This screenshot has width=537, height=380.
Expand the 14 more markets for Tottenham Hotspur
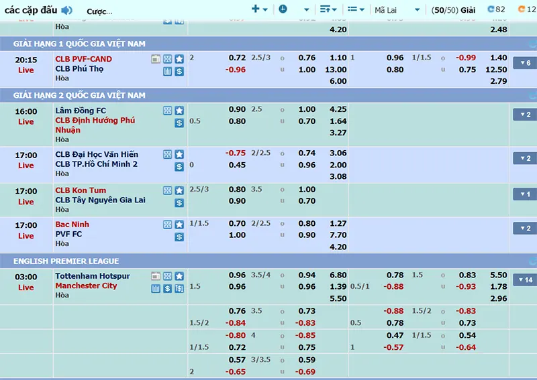tap(525, 280)
